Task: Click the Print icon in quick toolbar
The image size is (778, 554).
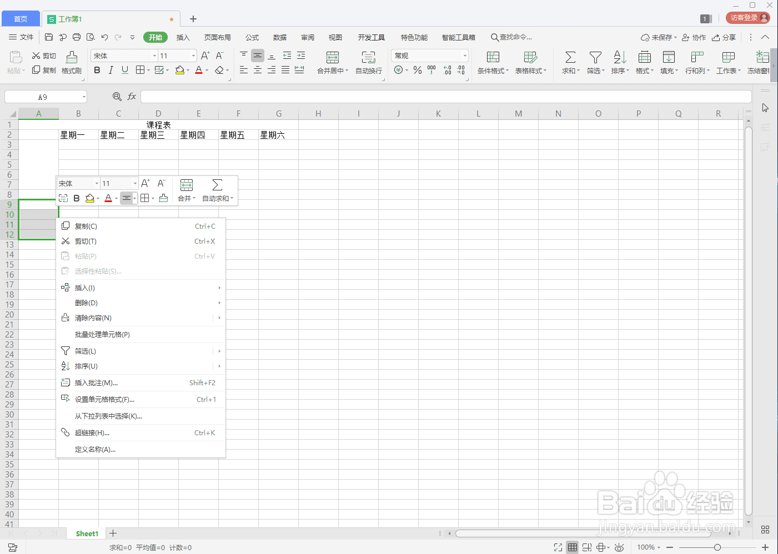Action: click(77, 37)
